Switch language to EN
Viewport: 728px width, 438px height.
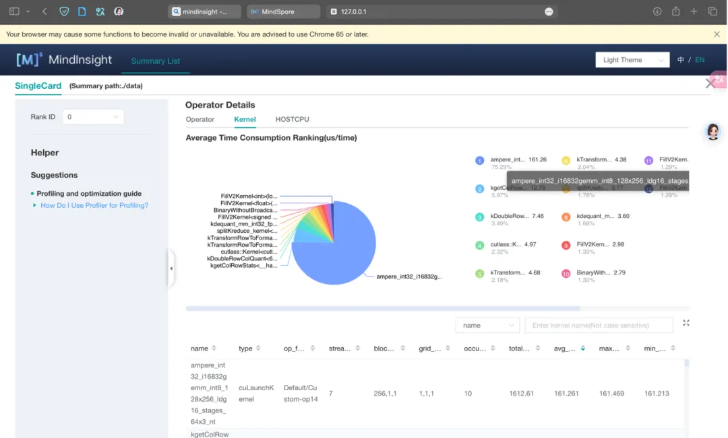[700, 60]
